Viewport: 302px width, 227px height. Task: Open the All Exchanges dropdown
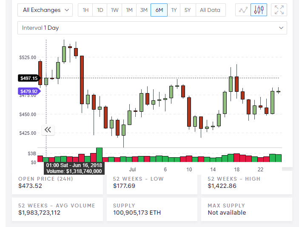point(45,10)
